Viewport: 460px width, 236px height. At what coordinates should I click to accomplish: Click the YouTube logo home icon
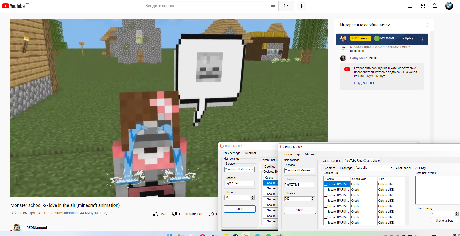(x=14, y=6)
